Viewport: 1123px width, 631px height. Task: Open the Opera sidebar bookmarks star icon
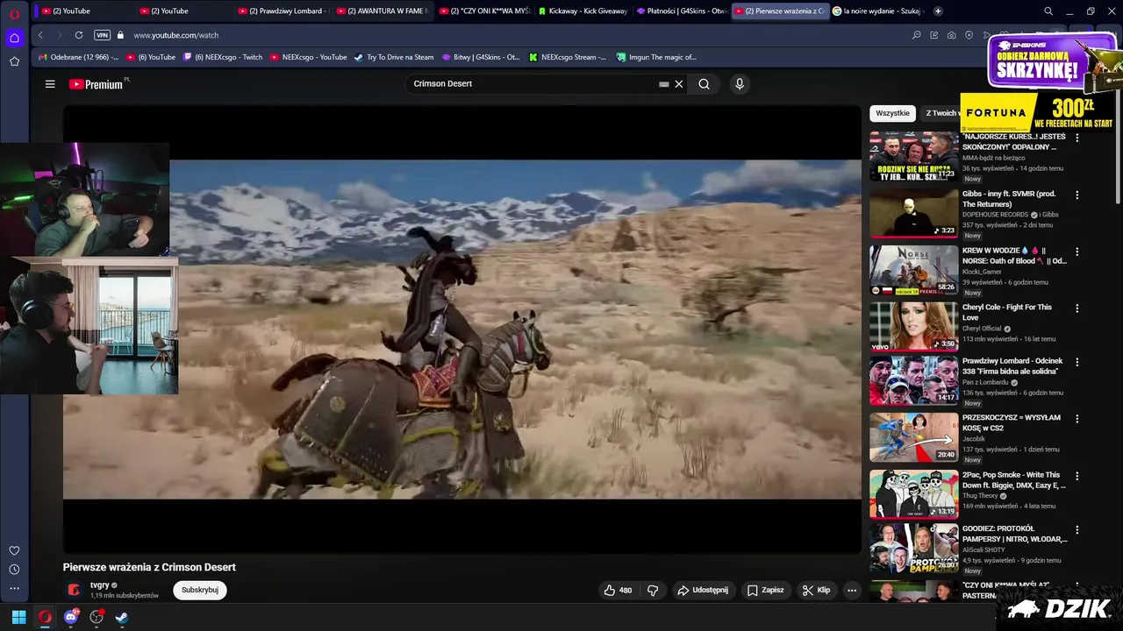pyautogui.click(x=14, y=61)
